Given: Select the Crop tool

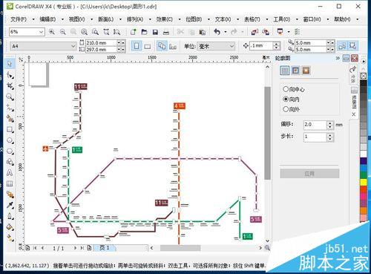Looking at the screenshot, I should (x=10, y=86).
